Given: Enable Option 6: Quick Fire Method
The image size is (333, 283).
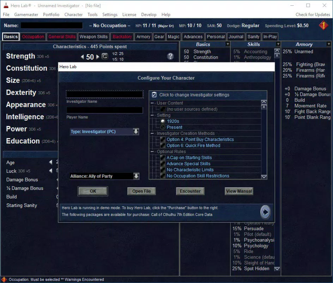Looking at the screenshot, I should coord(163,145).
